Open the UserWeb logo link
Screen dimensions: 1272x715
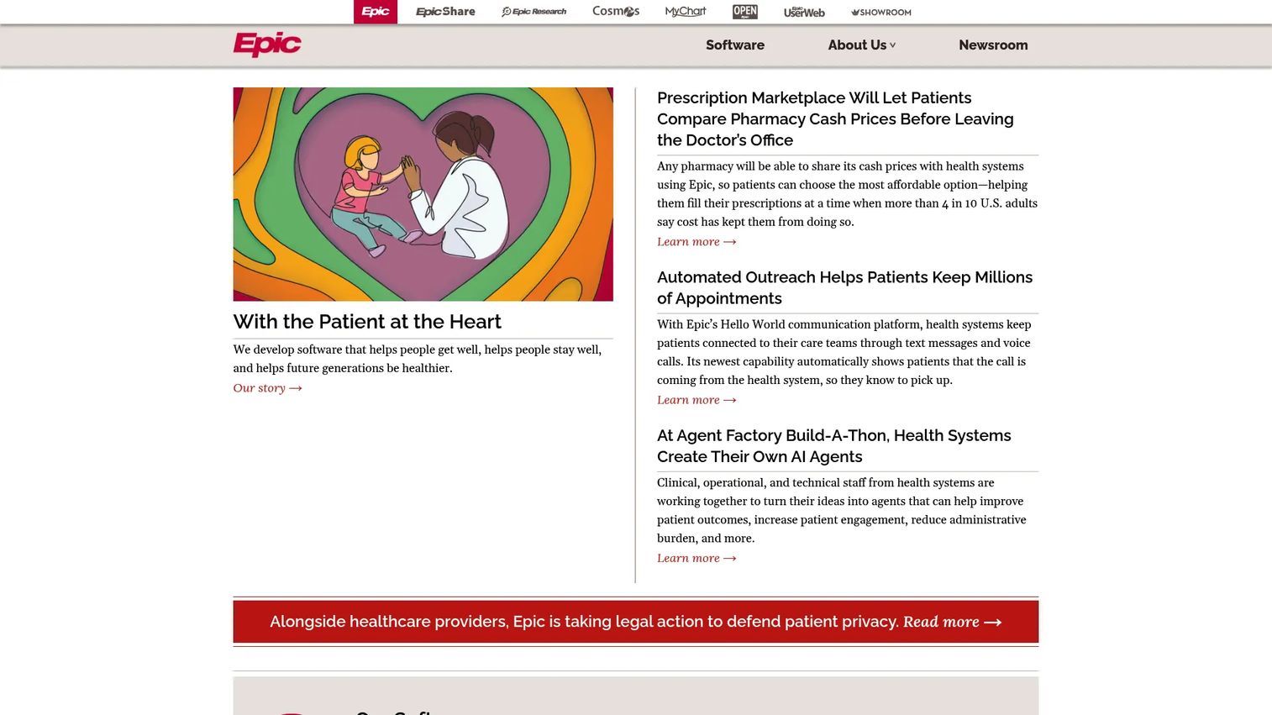coord(804,12)
